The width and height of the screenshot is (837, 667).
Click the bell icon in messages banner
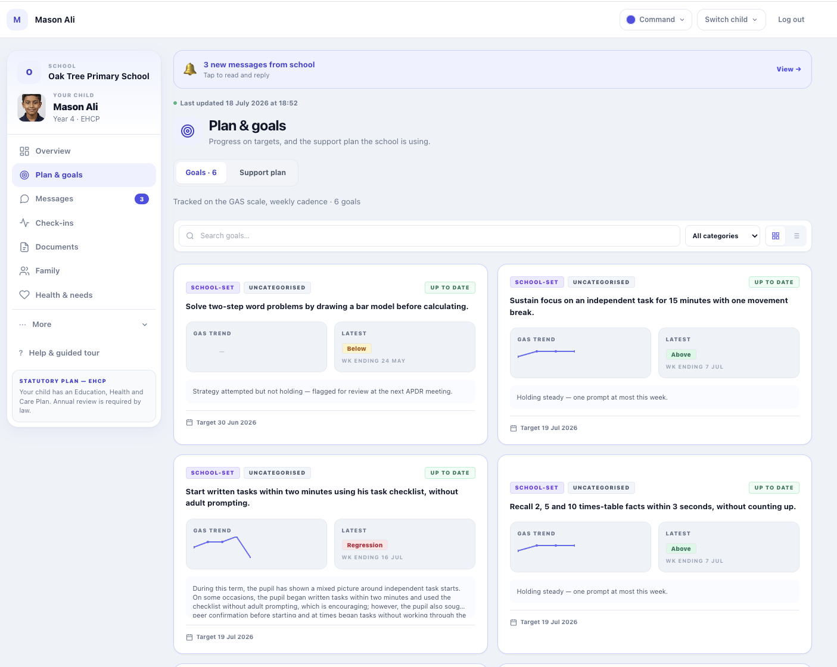pyautogui.click(x=190, y=69)
